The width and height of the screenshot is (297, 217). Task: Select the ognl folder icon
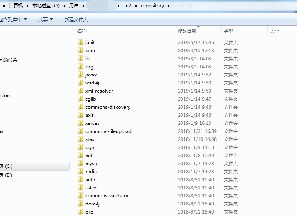[x=80, y=147]
